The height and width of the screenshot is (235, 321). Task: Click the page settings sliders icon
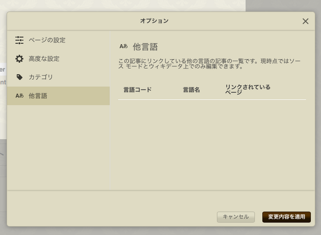click(x=20, y=40)
